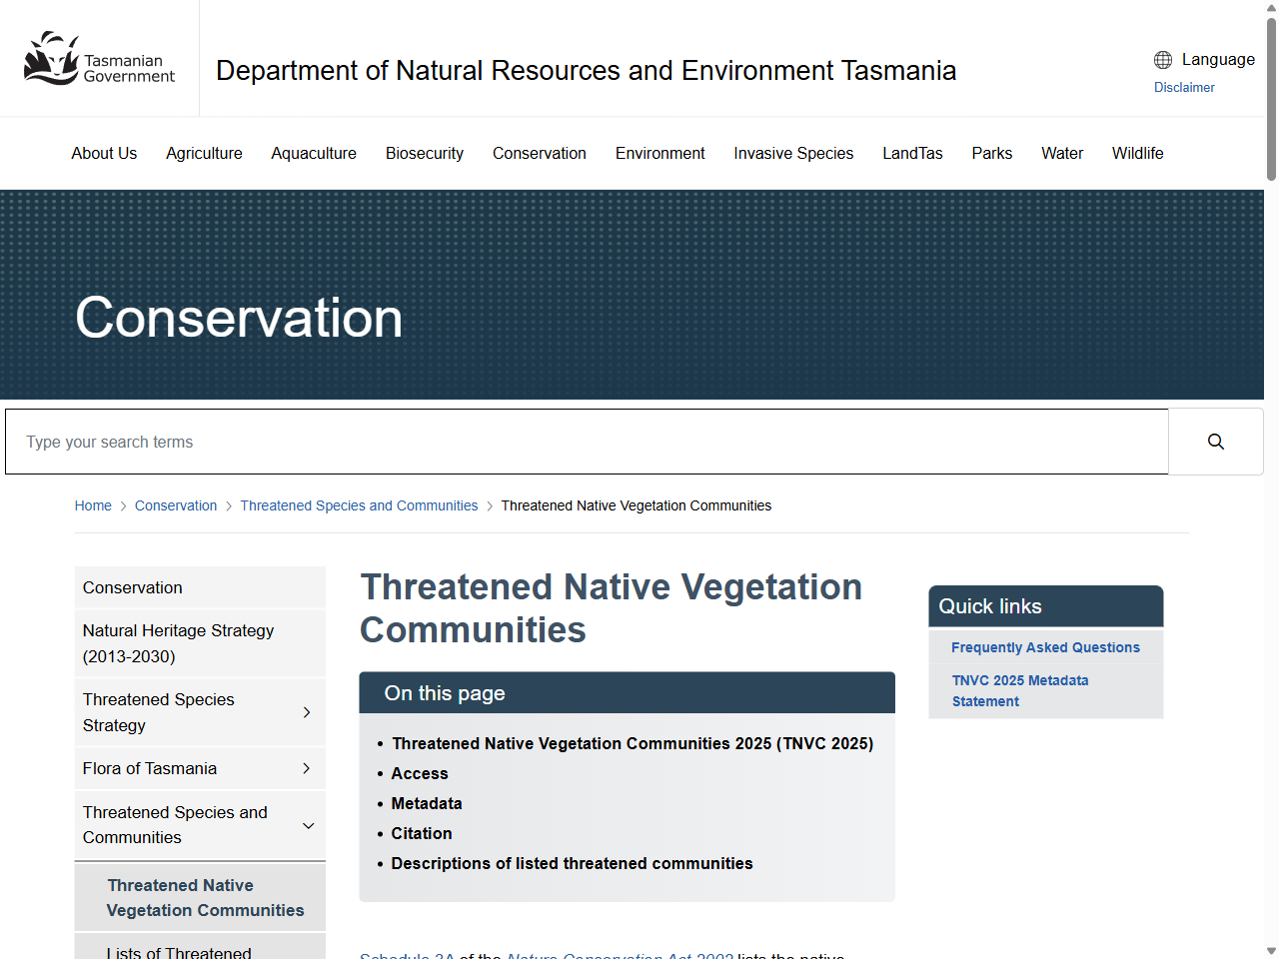Viewport: 1279px width, 959px height.
Task: Open Frequently Asked Questions quick link
Action: click(x=1045, y=647)
